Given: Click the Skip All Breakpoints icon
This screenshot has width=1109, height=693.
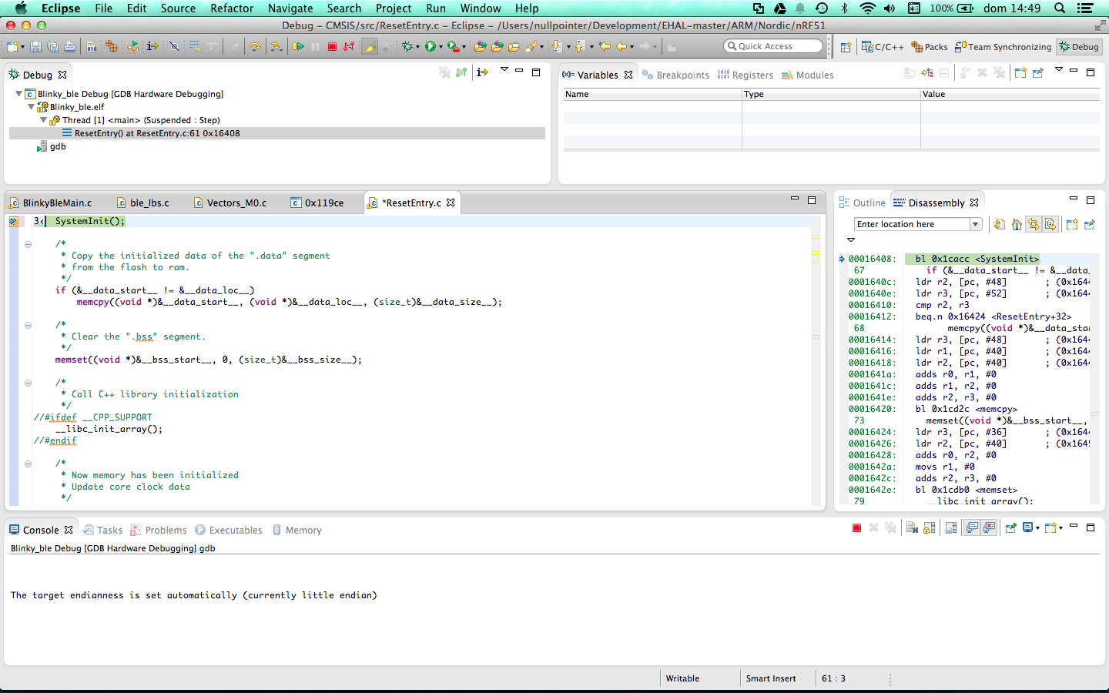Looking at the screenshot, I should click(174, 47).
